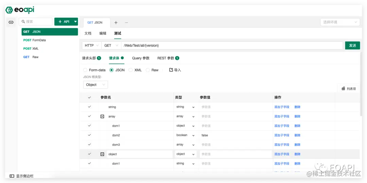Screen dimensions: 367x183
Task: Click the dom2 value false field
Action: click(x=235, y=135)
